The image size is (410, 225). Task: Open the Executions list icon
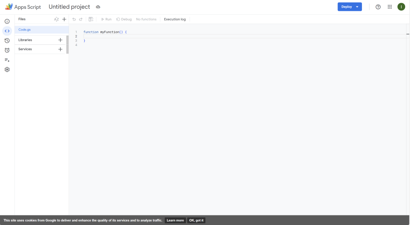(x=7, y=60)
